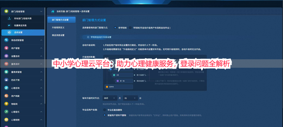Expand the 危机干预 chevron
This screenshot has width=283, height=127.
[41, 80]
